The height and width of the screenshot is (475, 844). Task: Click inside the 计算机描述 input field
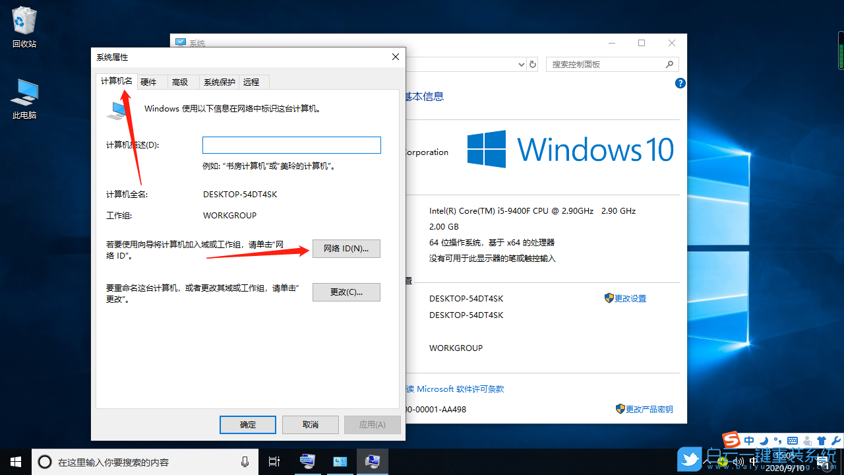click(291, 144)
